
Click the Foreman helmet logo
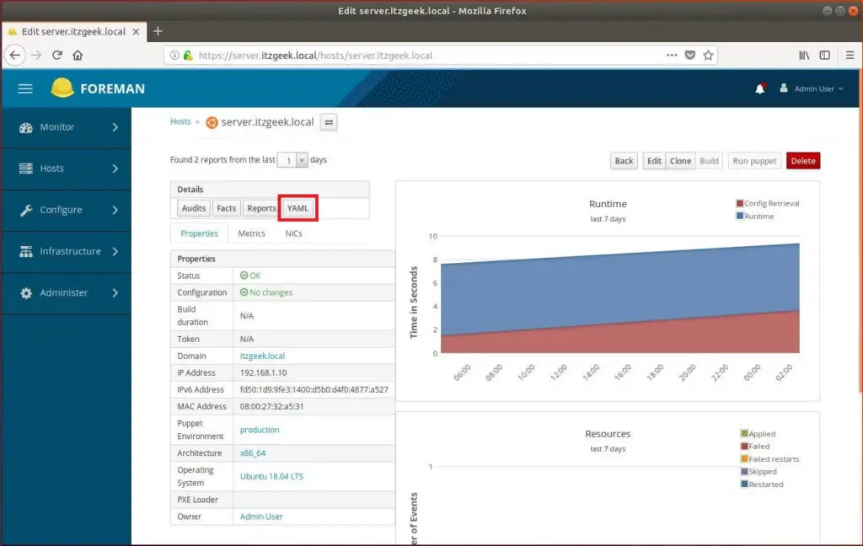pyautogui.click(x=62, y=88)
